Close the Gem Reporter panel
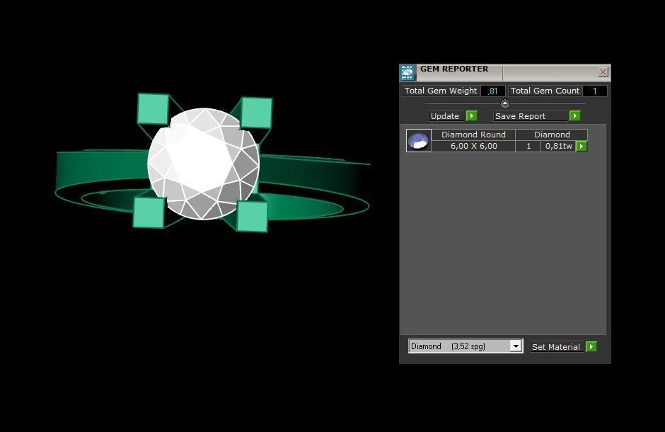The image size is (665, 432). [x=603, y=72]
